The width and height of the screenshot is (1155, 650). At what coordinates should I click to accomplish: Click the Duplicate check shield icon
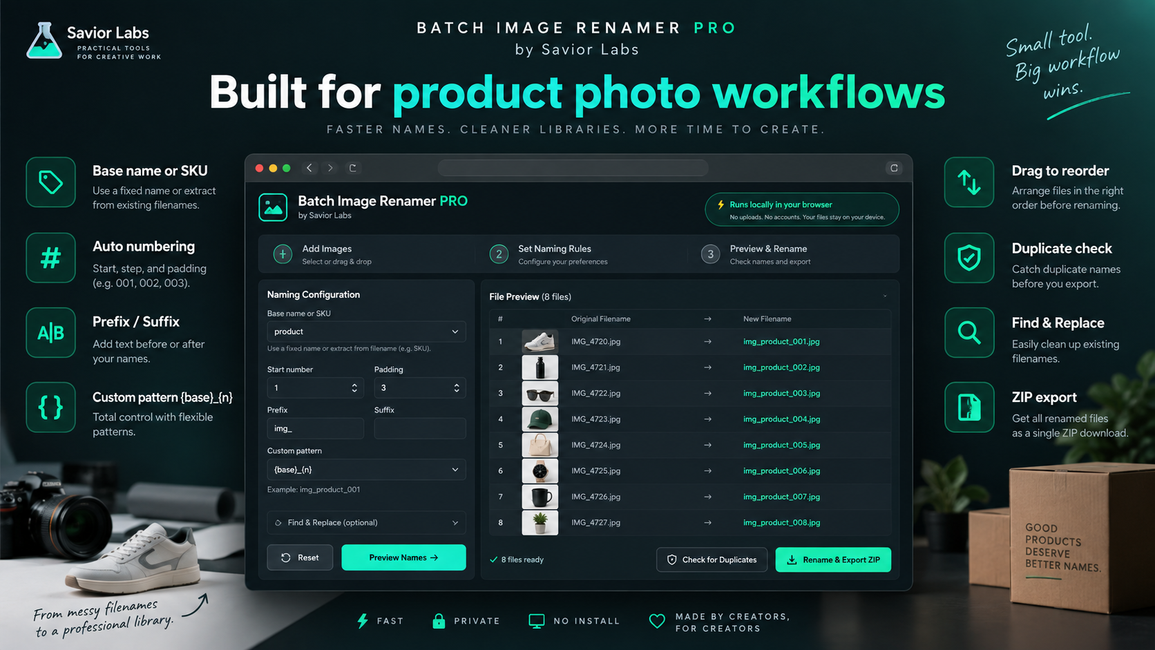coord(969,258)
